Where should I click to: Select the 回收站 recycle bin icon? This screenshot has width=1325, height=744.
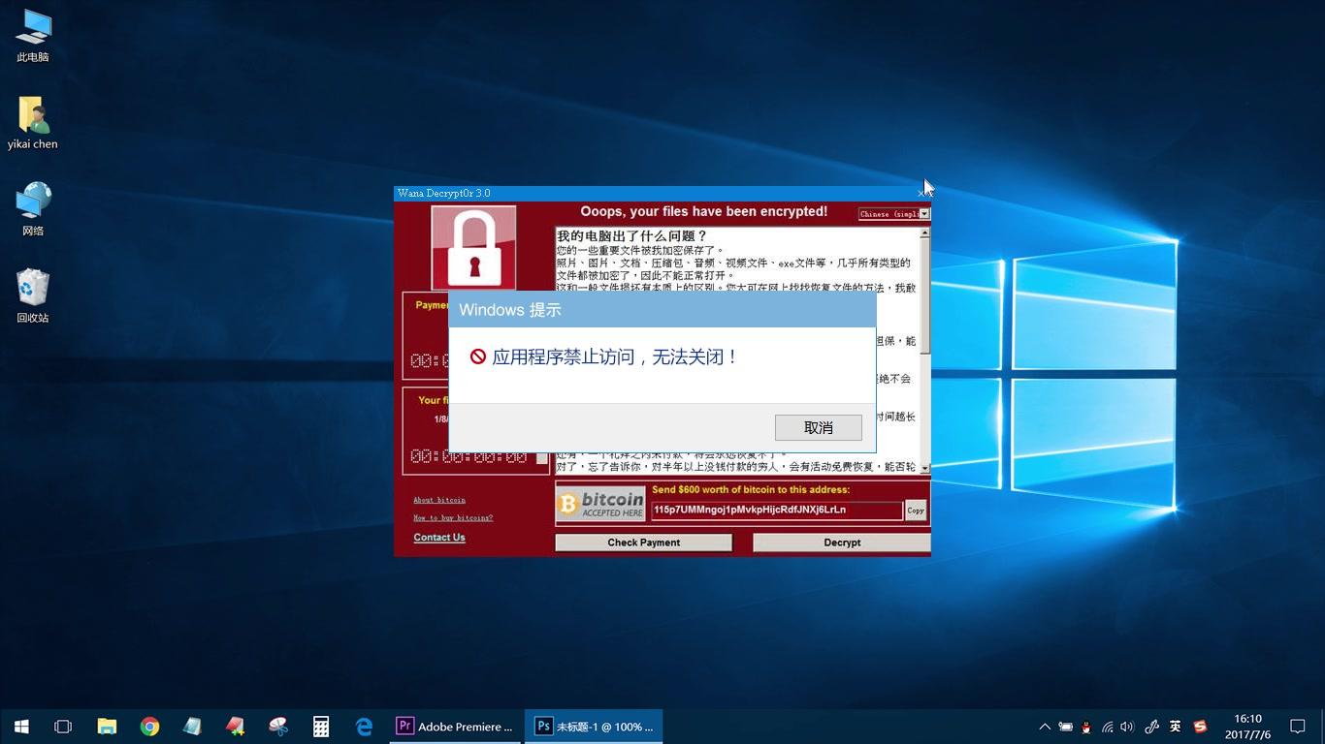point(33,296)
